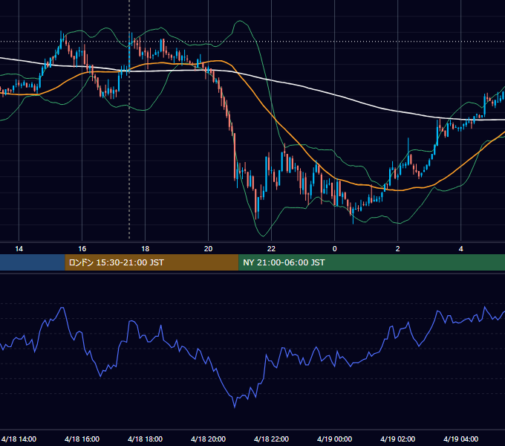Click the upper time axis label 4
Viewport: 505px width, 446px height.
(461, 248)
